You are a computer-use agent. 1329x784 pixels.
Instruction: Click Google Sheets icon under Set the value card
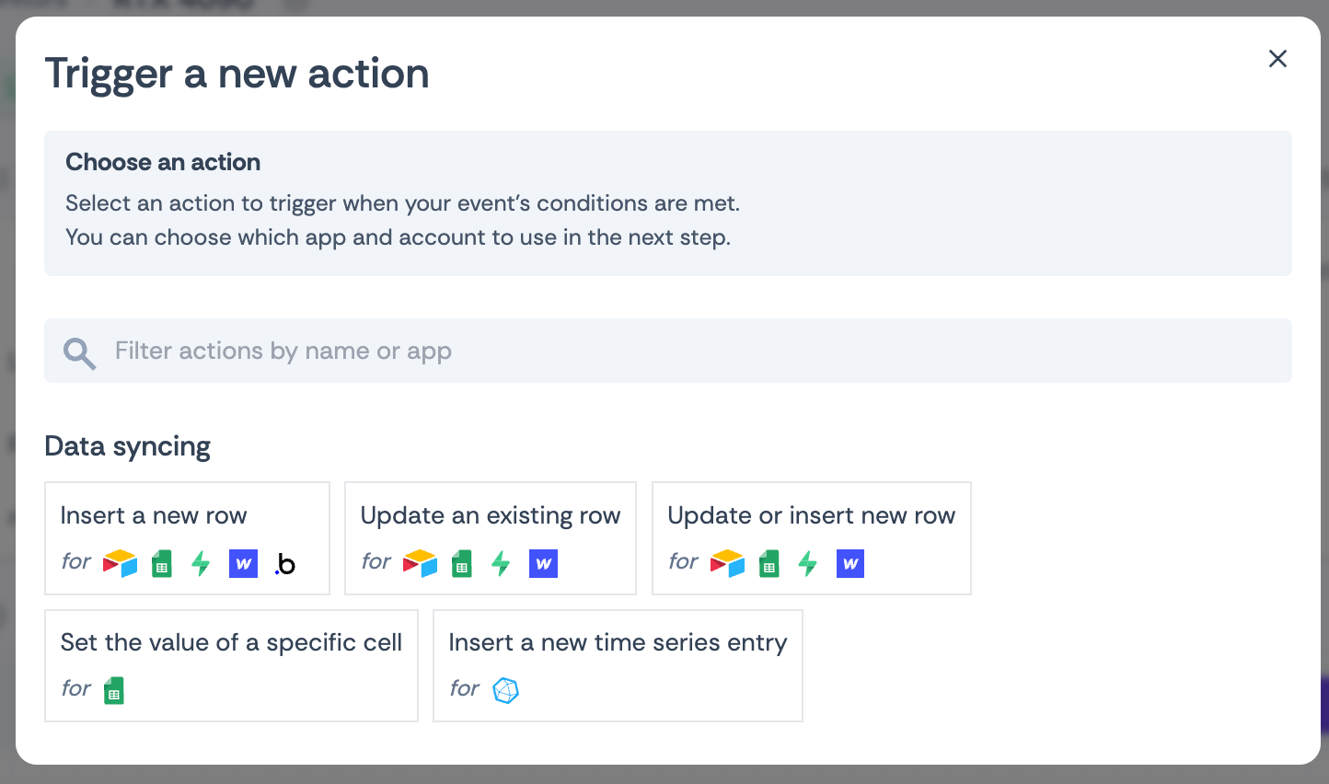(x=114, y=690)
